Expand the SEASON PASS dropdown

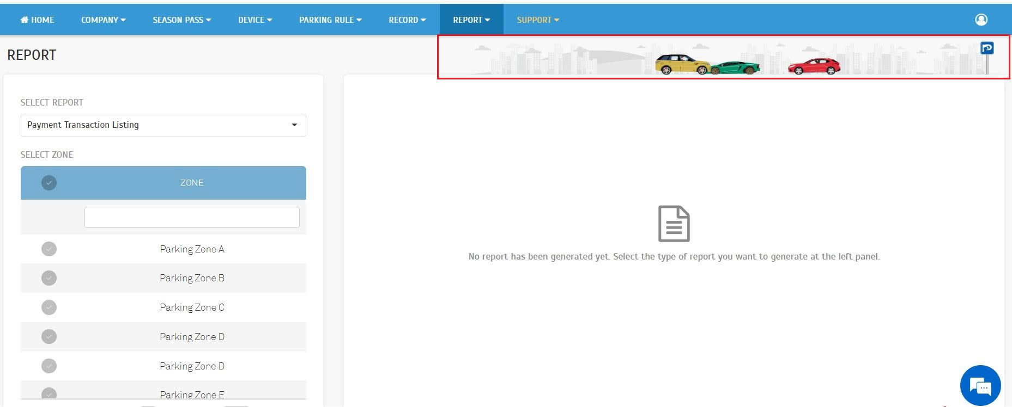[x=181, y=20]
